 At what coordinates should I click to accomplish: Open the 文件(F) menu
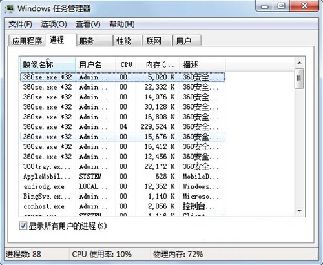pyautogui.click(x=20, y=24)
